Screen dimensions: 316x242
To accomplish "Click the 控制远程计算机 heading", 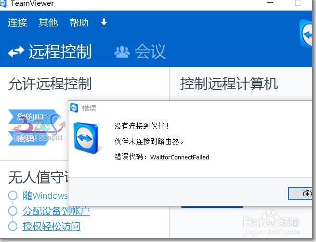I will [229, 84].
